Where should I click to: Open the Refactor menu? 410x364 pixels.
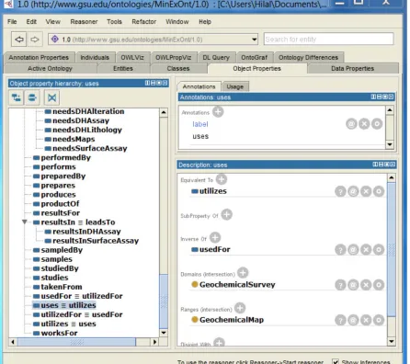click(144, 22)
